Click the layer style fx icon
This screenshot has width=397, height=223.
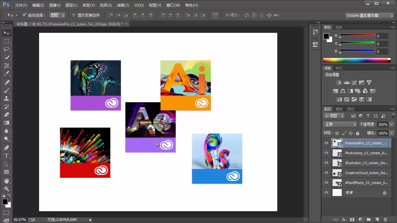[x=344, y=220]
